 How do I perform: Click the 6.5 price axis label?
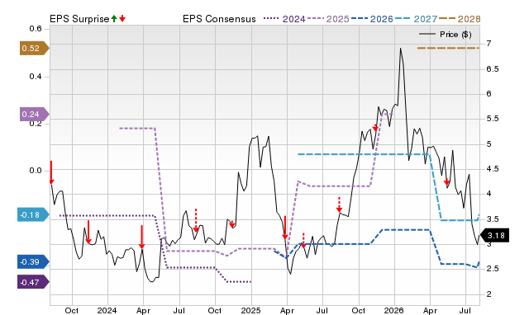(493, 69)
